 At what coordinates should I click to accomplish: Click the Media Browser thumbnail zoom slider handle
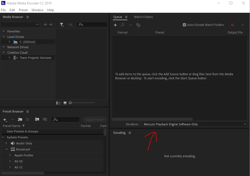pyautogui.click(x=70, y=103)
